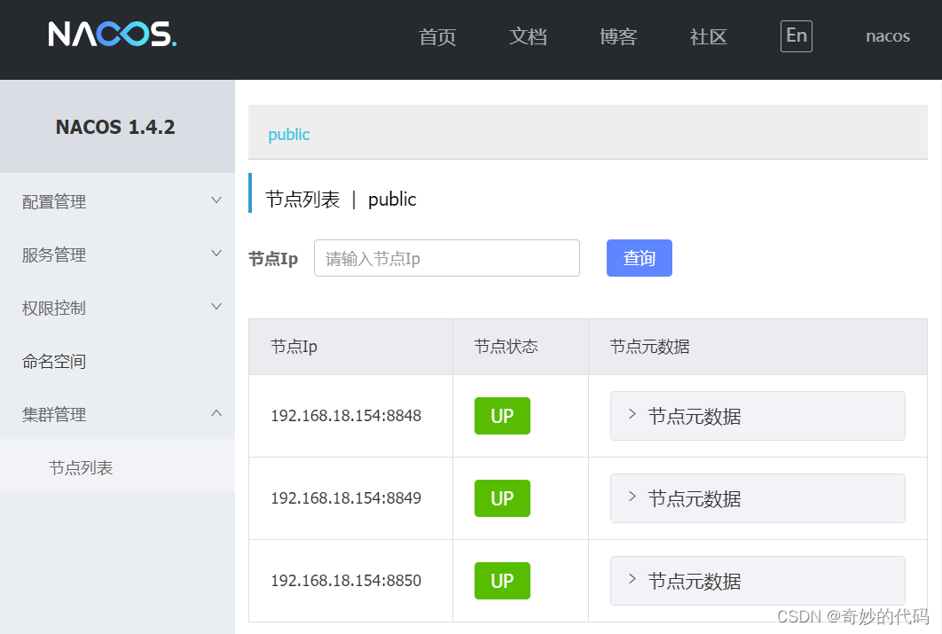Screen dimensions: 942x634
Task: Open the 查询 (query) button
Action: pos(639,257)
